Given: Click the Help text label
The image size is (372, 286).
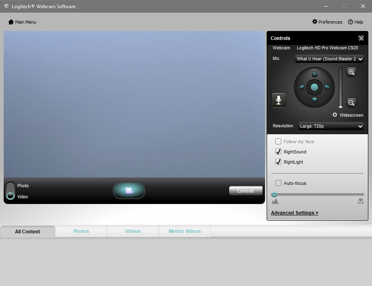Looking at the screenshot, I should [x=359, y=22].
